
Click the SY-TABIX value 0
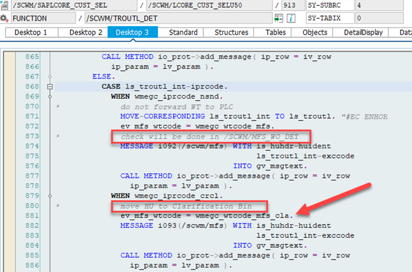[379, 18]
